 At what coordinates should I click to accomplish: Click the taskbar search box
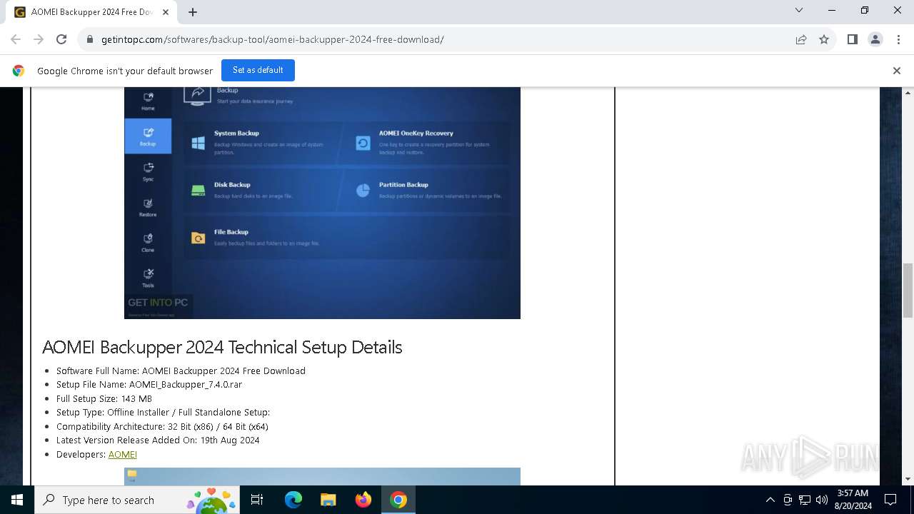tap(137, 500)
